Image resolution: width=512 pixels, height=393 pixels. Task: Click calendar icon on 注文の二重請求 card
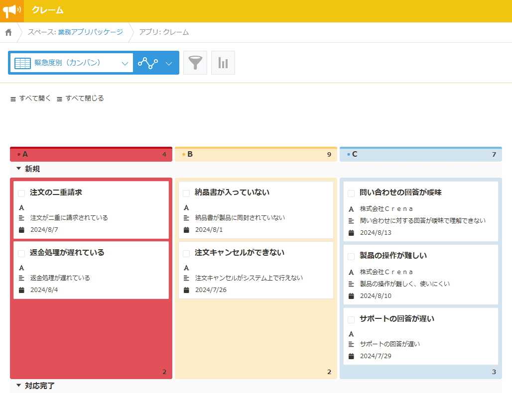click(x=21, y=230)
